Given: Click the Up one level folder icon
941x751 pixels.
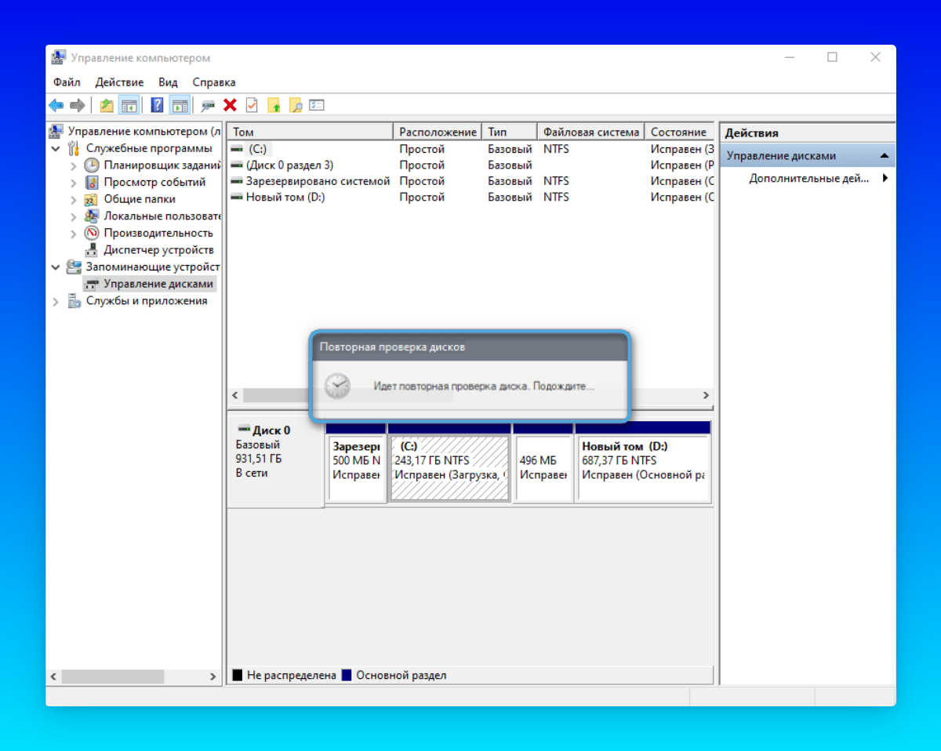Looking at the screenshot, I should (107, 105).
